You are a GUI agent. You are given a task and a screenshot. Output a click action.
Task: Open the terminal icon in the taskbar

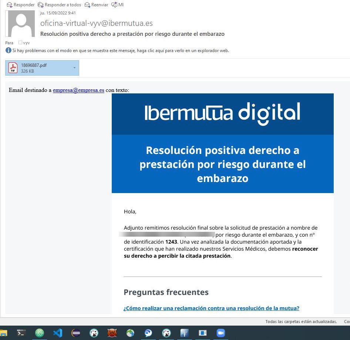(21, 333)
